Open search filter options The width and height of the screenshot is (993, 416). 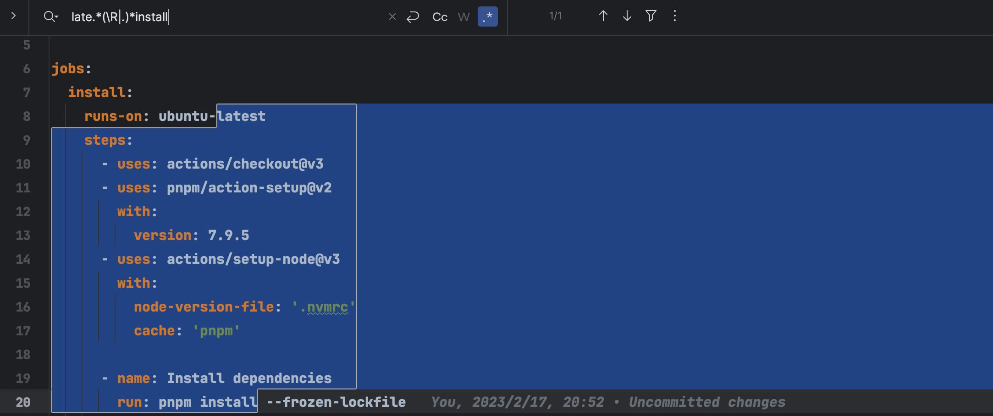651,16
